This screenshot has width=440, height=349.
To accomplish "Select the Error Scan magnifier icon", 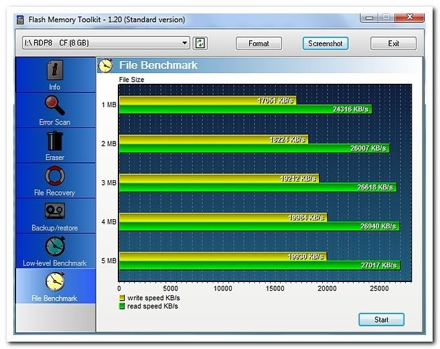I will point(55,105).
